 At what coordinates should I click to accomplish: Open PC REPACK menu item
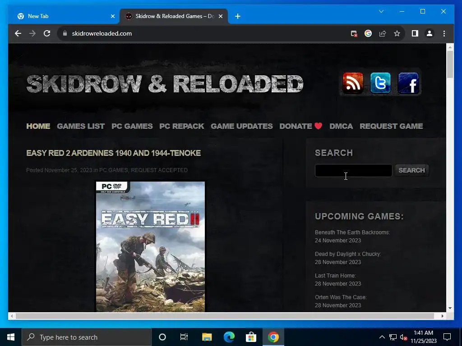click(x=181, y=126)
